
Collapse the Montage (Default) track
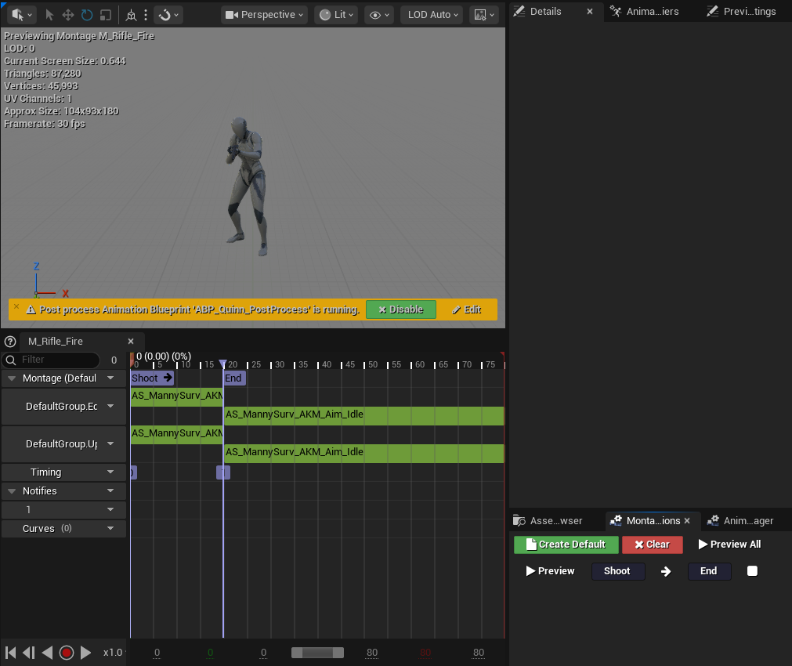[x=12, y=378]
